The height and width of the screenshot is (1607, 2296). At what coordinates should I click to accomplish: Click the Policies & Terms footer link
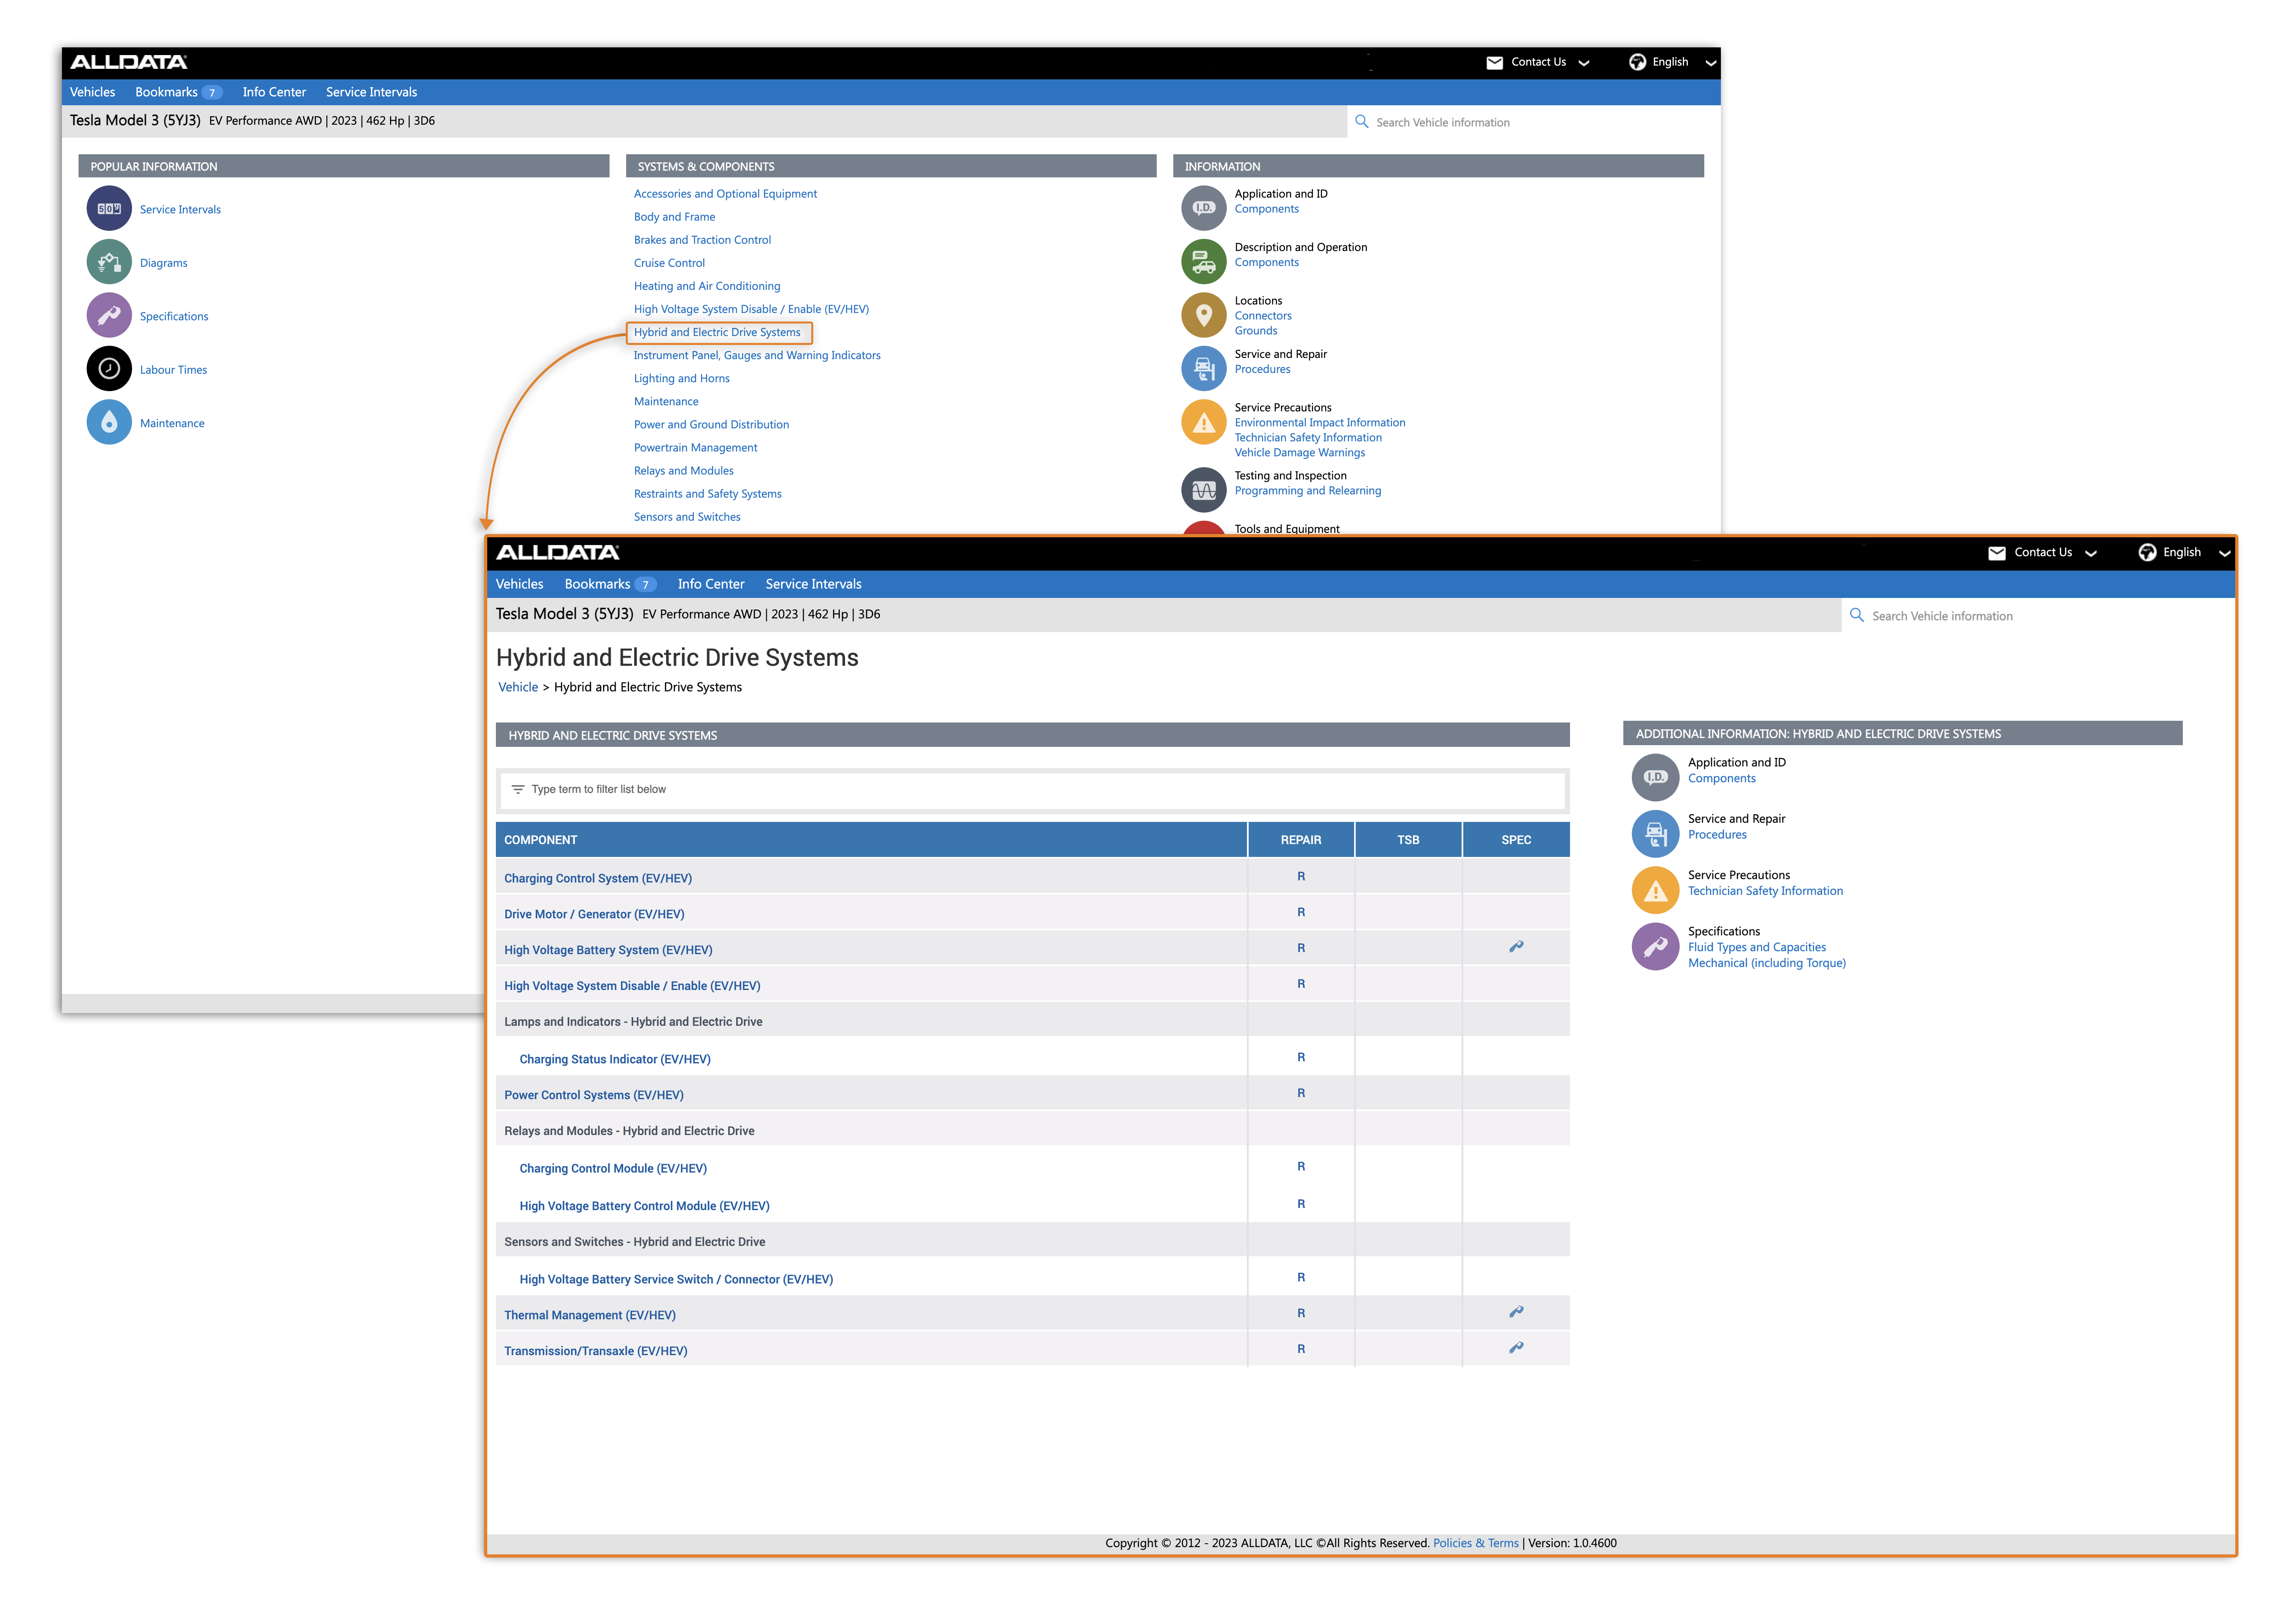coord(1475,1543)
